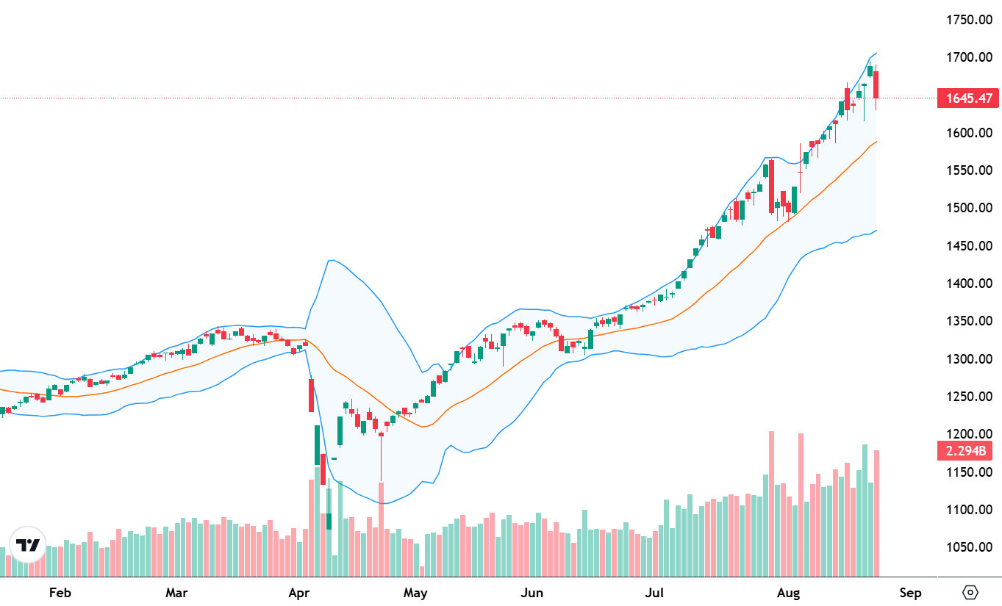Click the Feb marker on time axis
This screenshot has width=1002, height=606.
60,593
